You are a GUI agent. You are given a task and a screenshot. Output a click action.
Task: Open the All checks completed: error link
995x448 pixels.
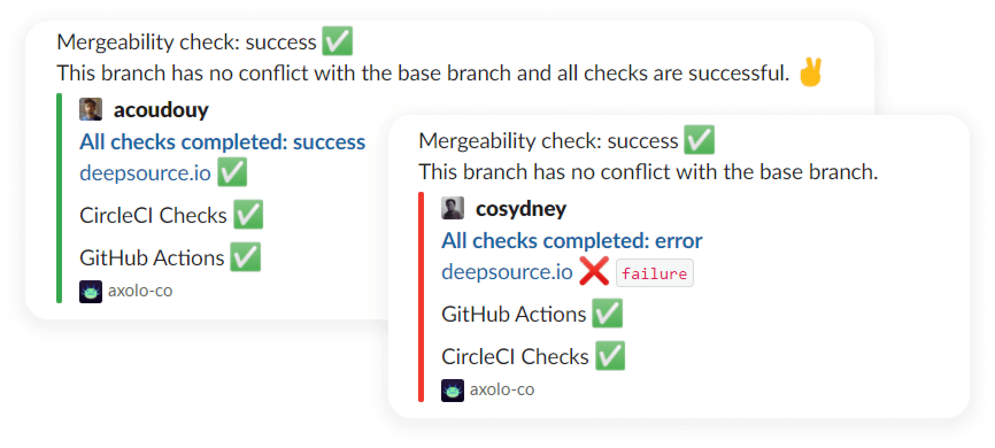click(571, 240)
